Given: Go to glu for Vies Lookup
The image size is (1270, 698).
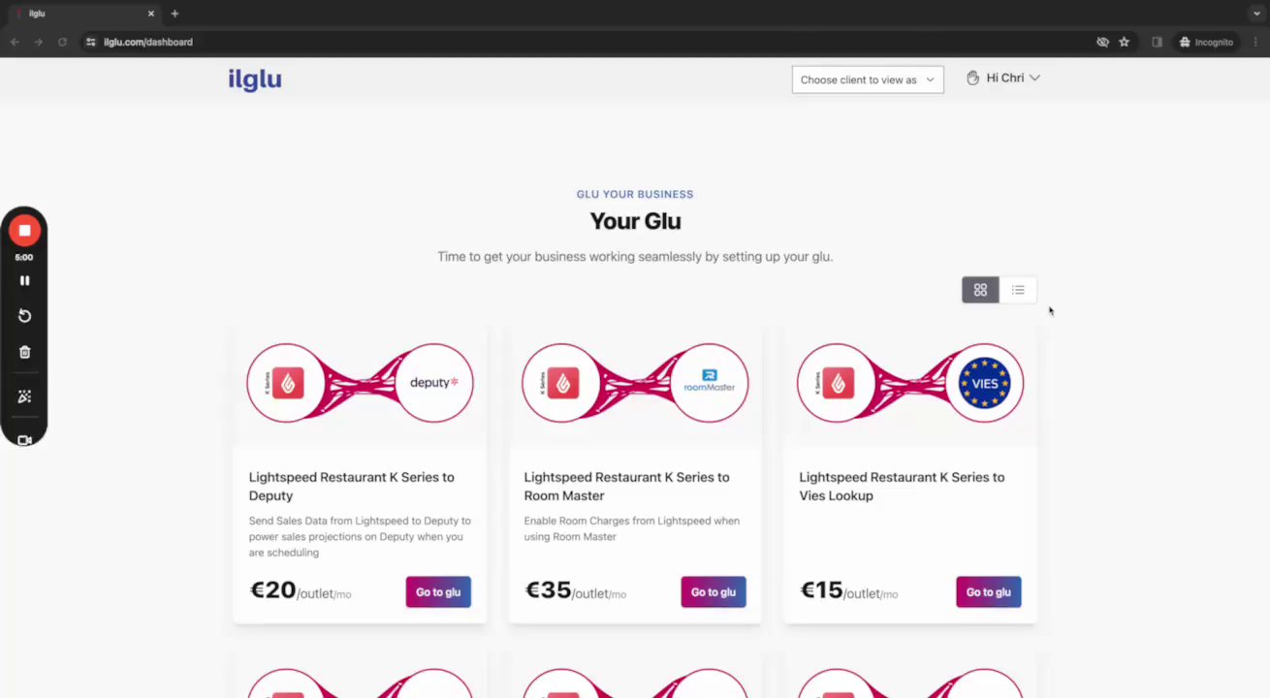Looking at the screenshot, I should click(x=988, y=592).
